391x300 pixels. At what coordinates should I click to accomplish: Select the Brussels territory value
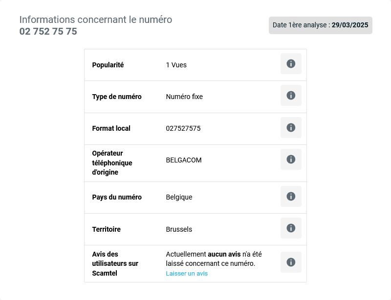(x=179, y=229)
